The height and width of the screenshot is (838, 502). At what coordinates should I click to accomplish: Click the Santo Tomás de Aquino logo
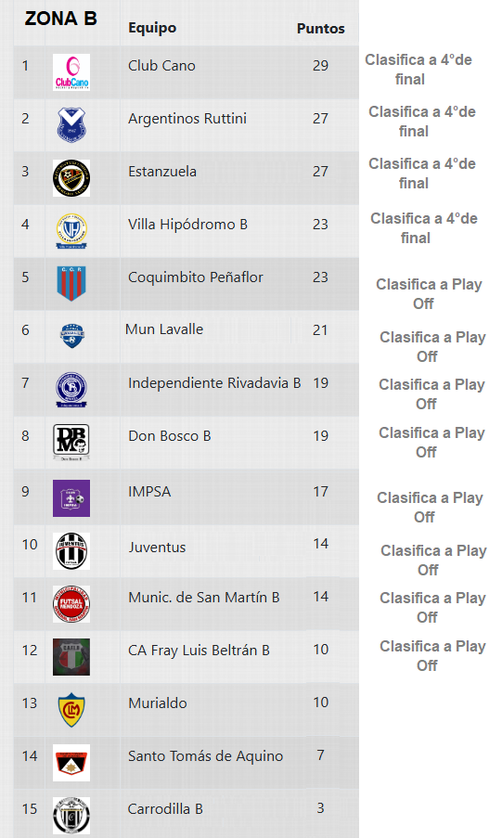pyautogui.click(x=71, y=763)
